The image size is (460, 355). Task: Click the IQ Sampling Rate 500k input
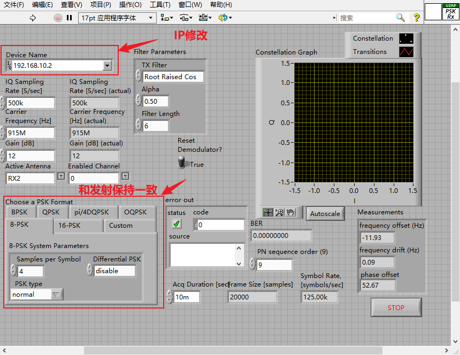30,103
